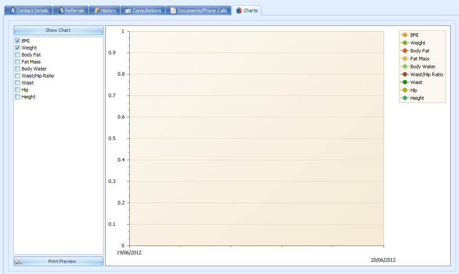This screenshot has height=274, width=459.
Task: Open the Contact Details tab
Action: coord(28,10)
